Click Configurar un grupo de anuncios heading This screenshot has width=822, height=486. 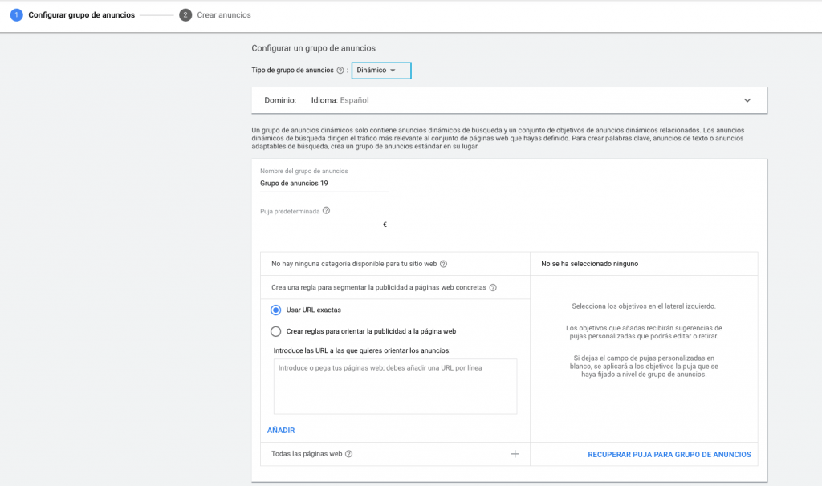(x=314, y=48)
